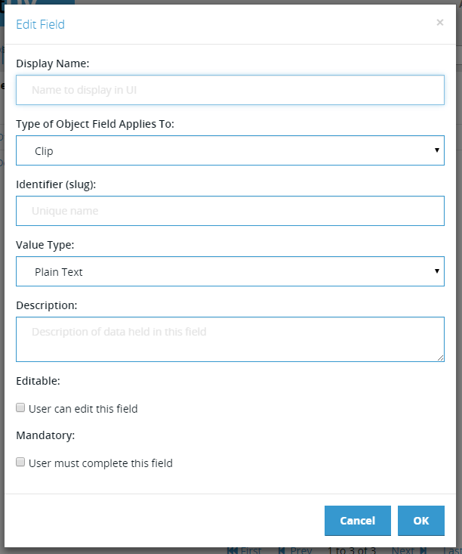Go to the First page icon in pagination
Screen dimensions: 462x554
233,550
